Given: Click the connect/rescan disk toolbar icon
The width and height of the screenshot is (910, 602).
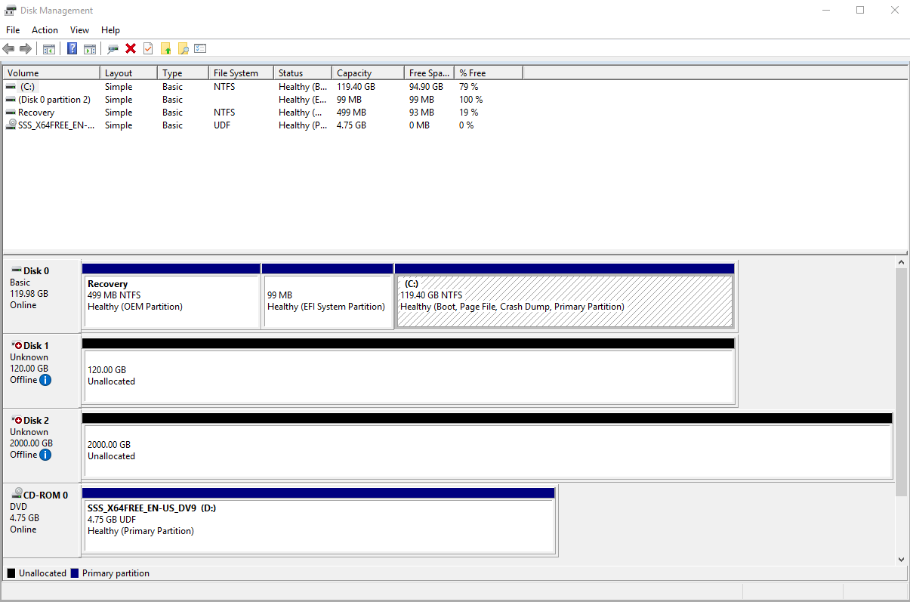Looking at the screenshot, I should pos(113,48).
